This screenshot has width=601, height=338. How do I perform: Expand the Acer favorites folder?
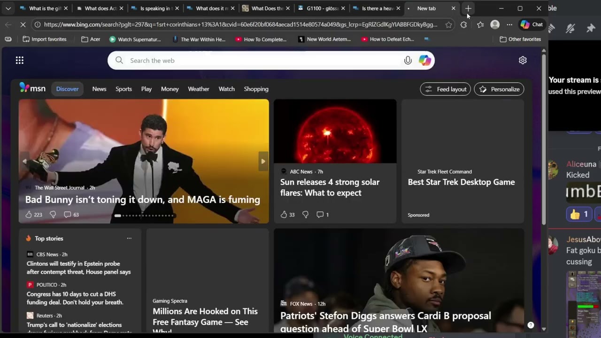click(x=91, y=39)
